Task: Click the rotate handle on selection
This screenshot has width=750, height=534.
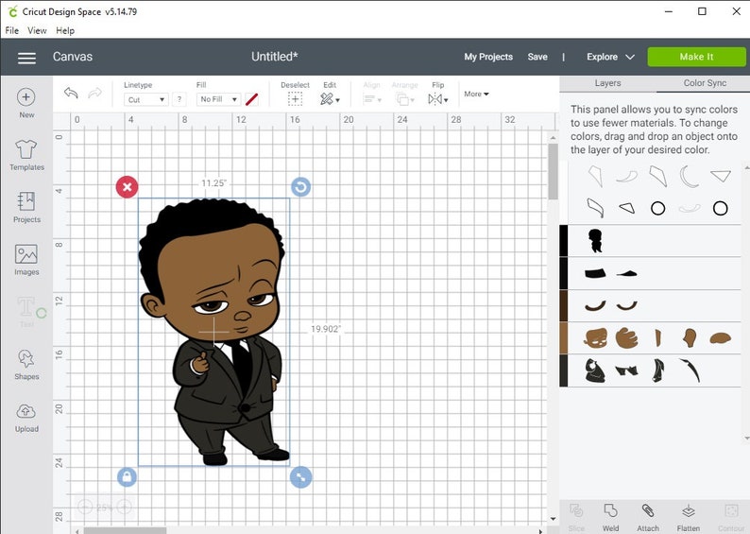Action: [301, 186]
